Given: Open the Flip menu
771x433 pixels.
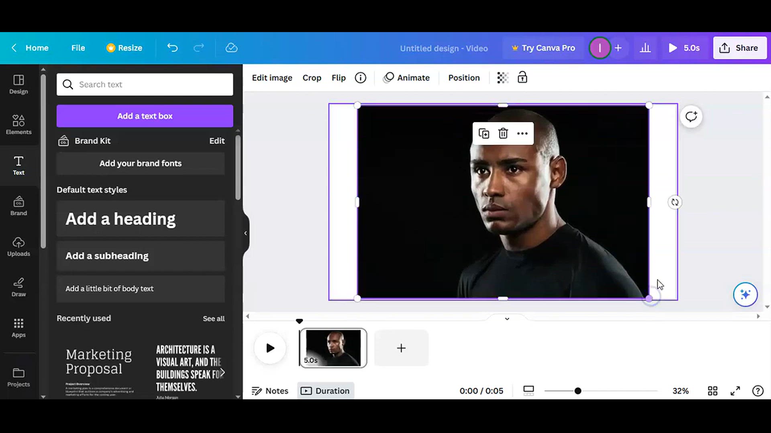Looking at the screenshot, I should [x=339, y=78].
